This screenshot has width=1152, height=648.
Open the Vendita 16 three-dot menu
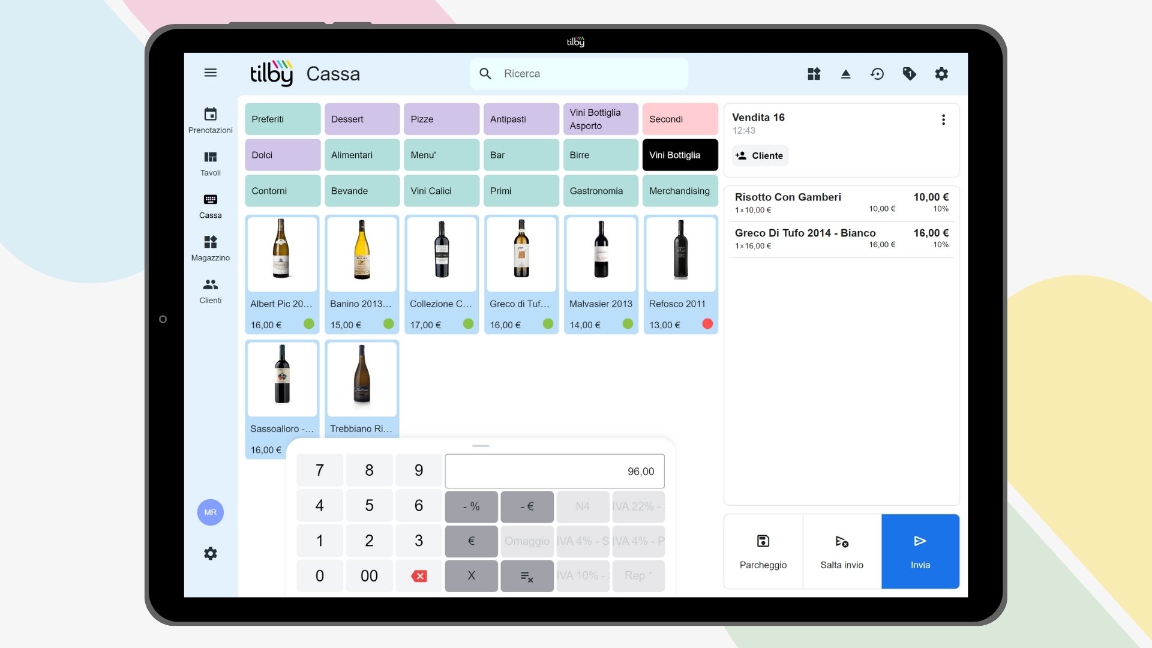943,119
